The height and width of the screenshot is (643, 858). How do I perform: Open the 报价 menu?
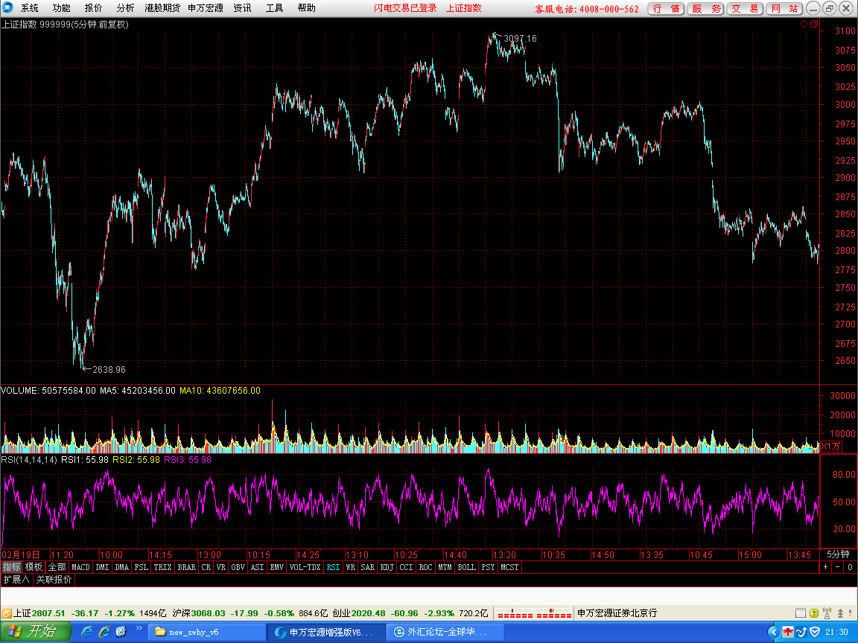coord(93,7)
